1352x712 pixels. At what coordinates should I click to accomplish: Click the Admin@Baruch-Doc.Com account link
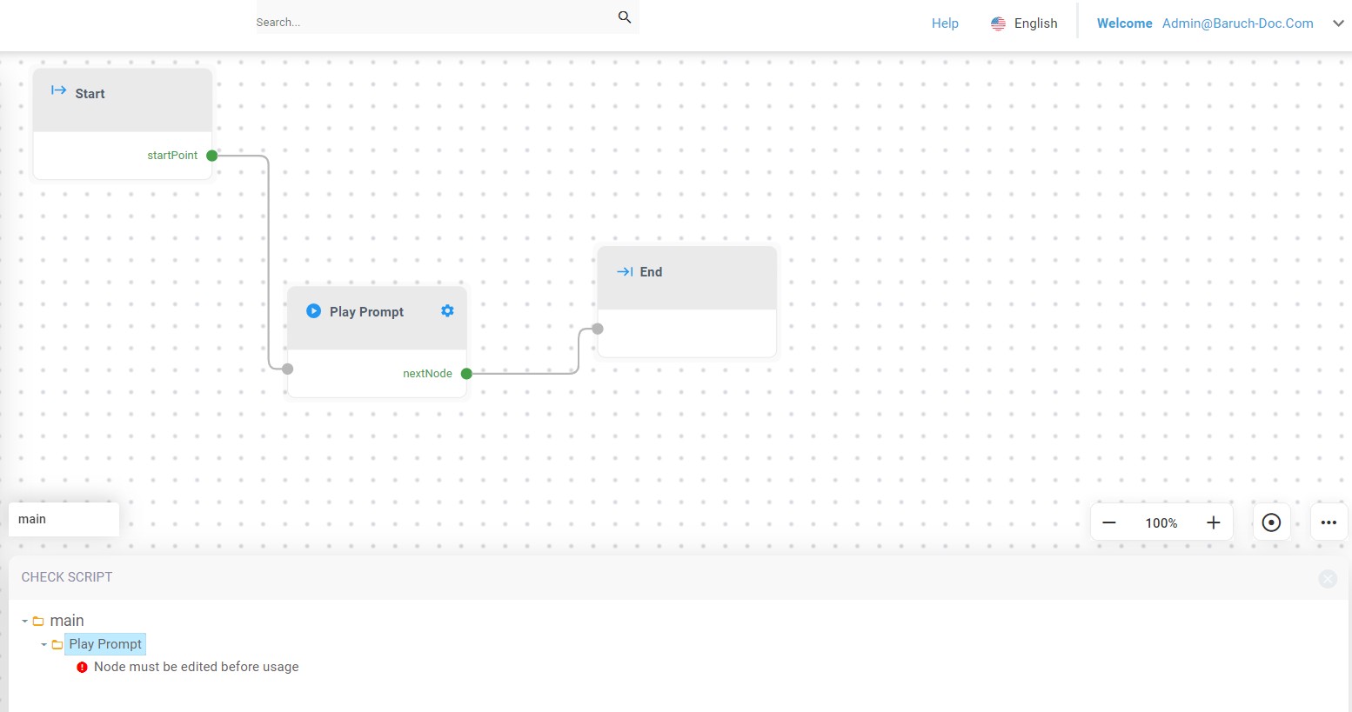pos(1237,23)
